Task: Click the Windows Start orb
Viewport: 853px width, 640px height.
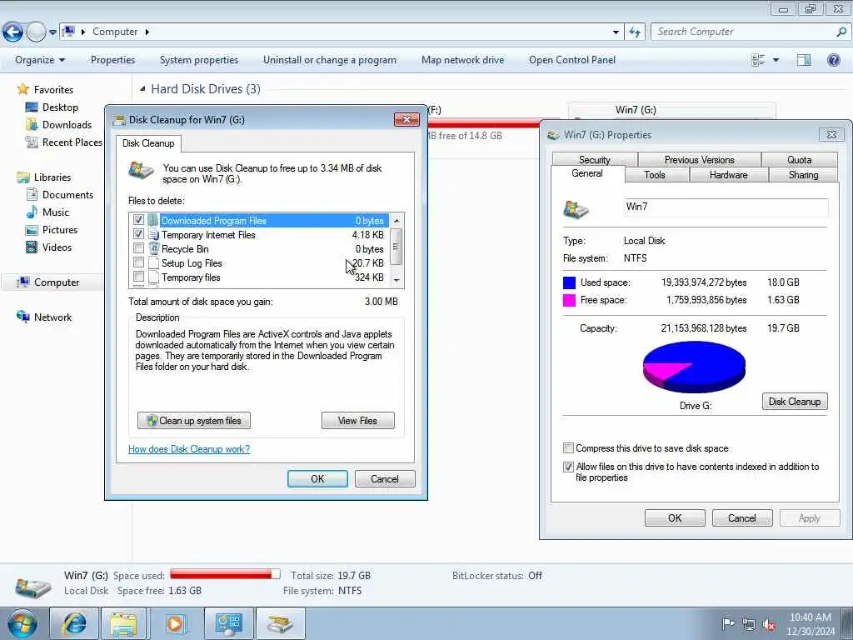Action: 22,623
